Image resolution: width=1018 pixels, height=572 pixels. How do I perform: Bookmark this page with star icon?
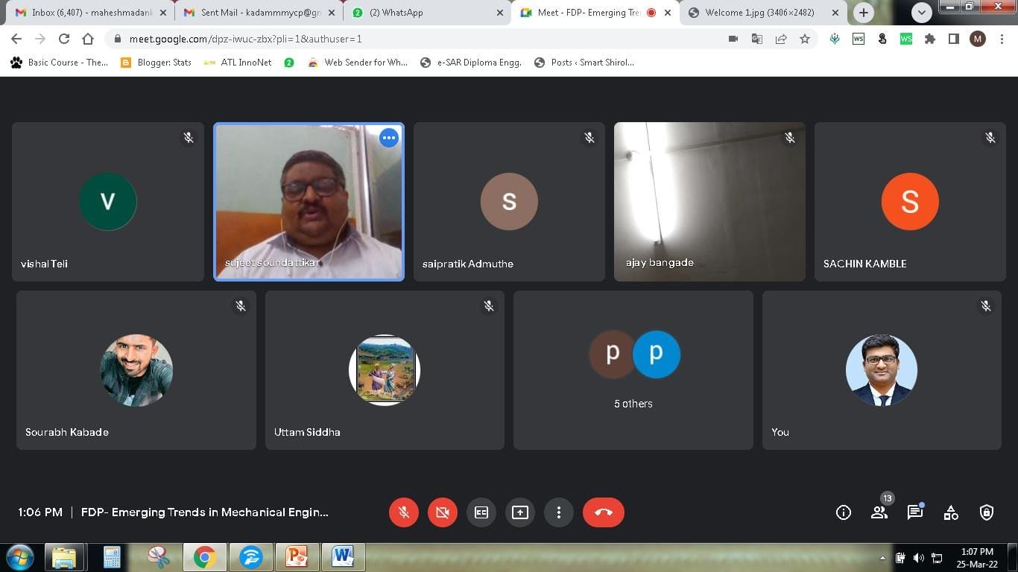pyautogui.click(x=805, y=39)
